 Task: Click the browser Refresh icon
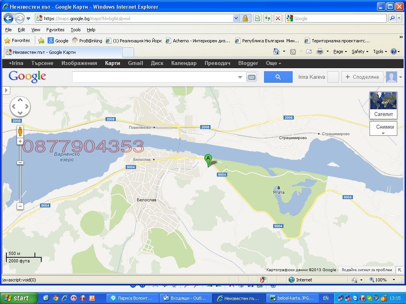[268, 18]
